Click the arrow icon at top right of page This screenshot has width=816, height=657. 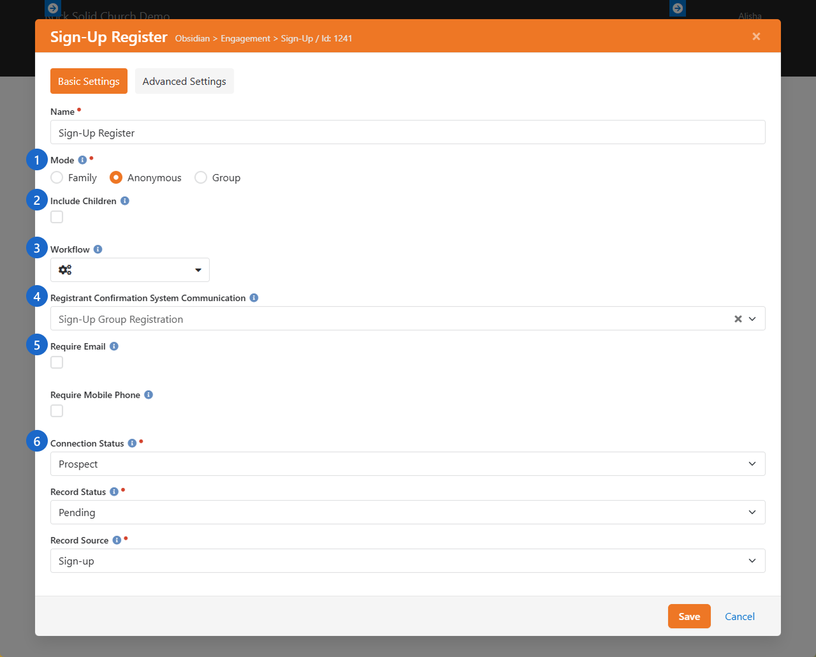point(678,8)
